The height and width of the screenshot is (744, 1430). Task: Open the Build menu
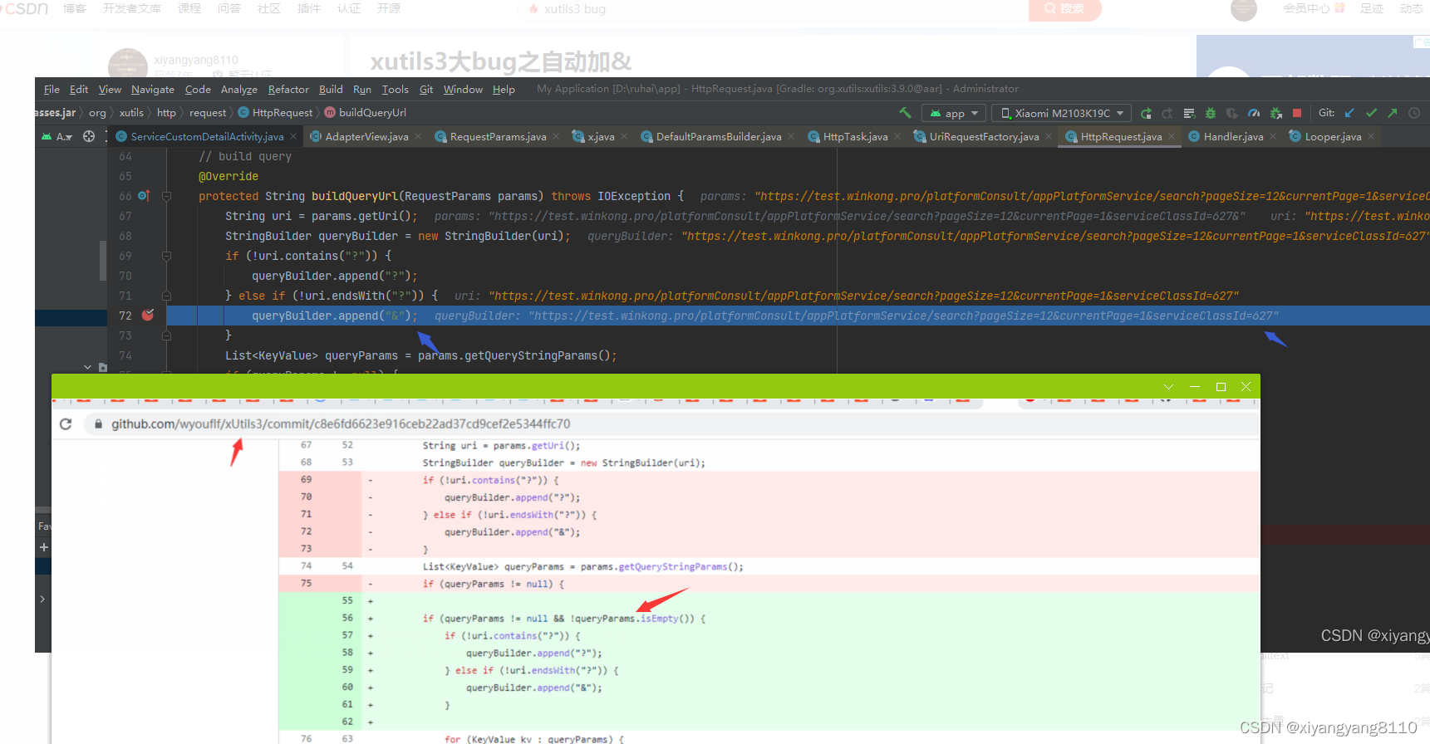coord(331,90)
